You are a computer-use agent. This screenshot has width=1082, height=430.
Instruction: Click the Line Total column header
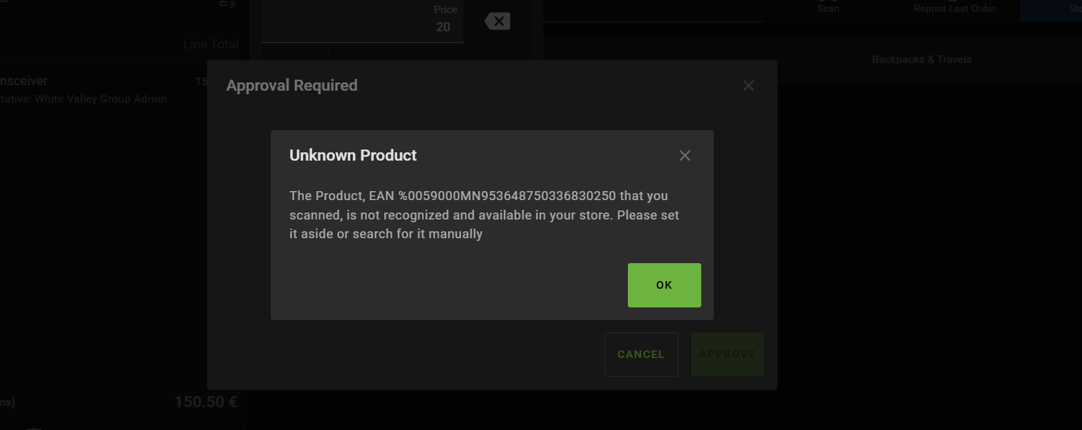pos(211,44)
